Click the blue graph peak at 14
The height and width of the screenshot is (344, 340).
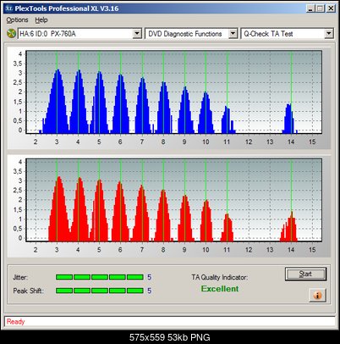(x=288, y=119)
